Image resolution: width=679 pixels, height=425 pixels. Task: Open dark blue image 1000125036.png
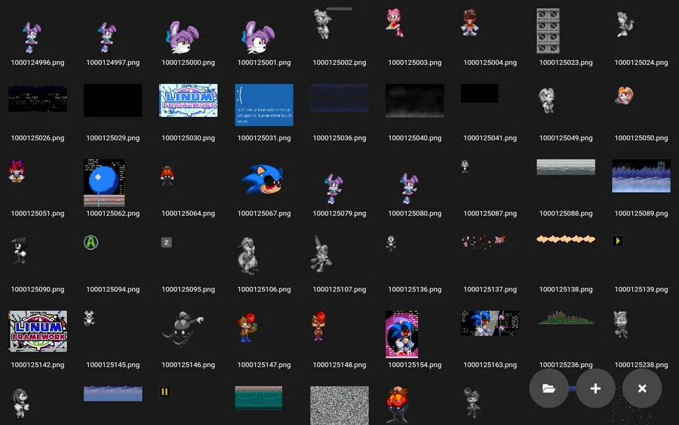click(339, 98)
